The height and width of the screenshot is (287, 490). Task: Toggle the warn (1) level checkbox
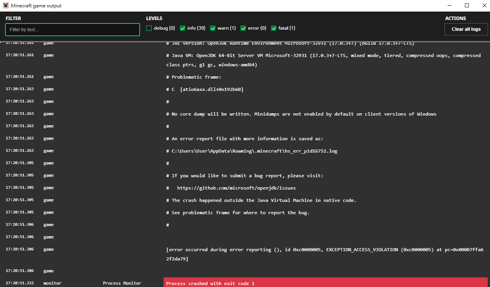click(x=213, y=28)
